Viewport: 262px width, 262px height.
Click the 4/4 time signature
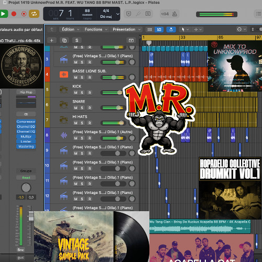[106, 11]
